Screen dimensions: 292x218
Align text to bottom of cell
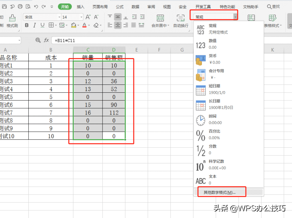pyautogui.click(x=126, y=17)
